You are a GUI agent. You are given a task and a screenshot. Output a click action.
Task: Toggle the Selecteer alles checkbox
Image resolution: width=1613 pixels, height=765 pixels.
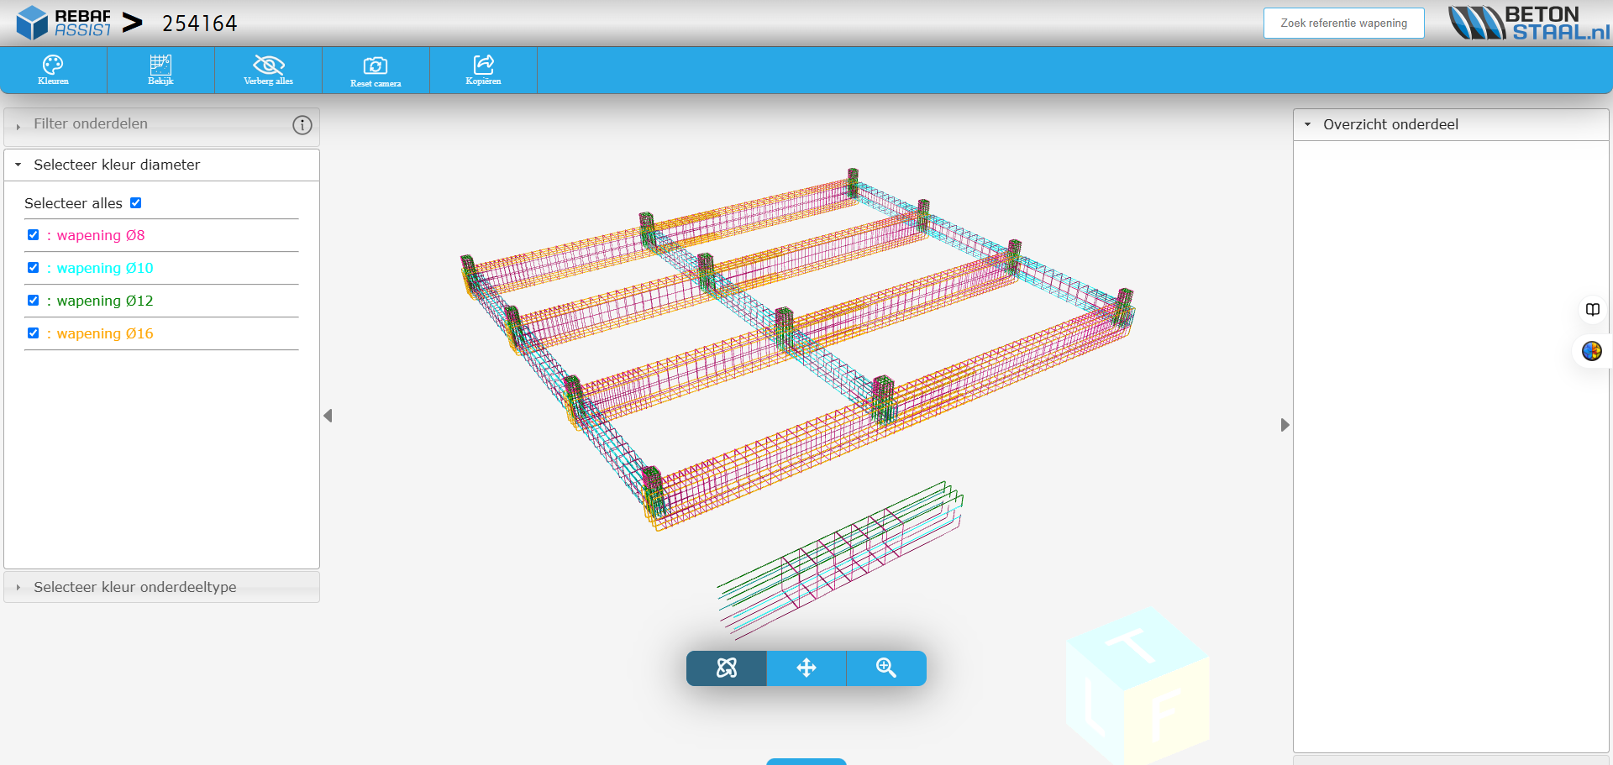[136, 203]
